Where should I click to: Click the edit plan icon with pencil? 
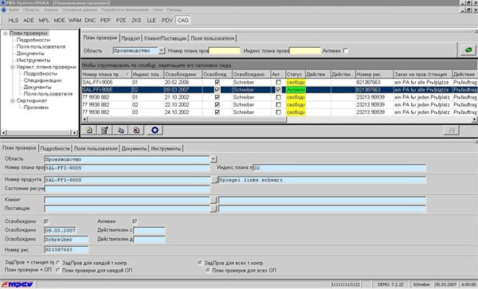pos(104,131)
